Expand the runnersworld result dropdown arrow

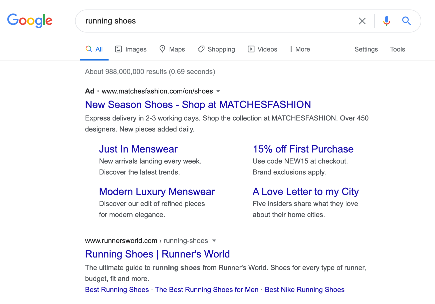coord(214,241)
